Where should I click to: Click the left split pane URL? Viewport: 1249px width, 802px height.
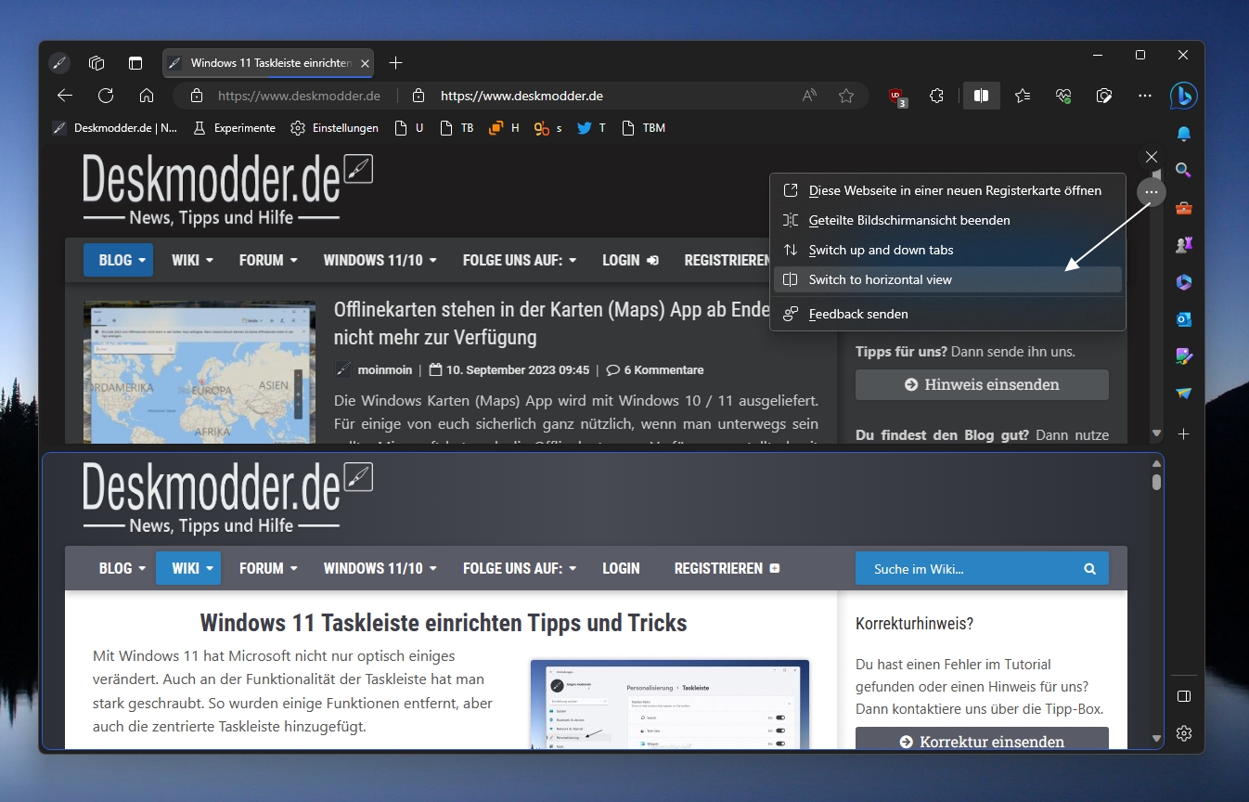[x=299, y=96]
